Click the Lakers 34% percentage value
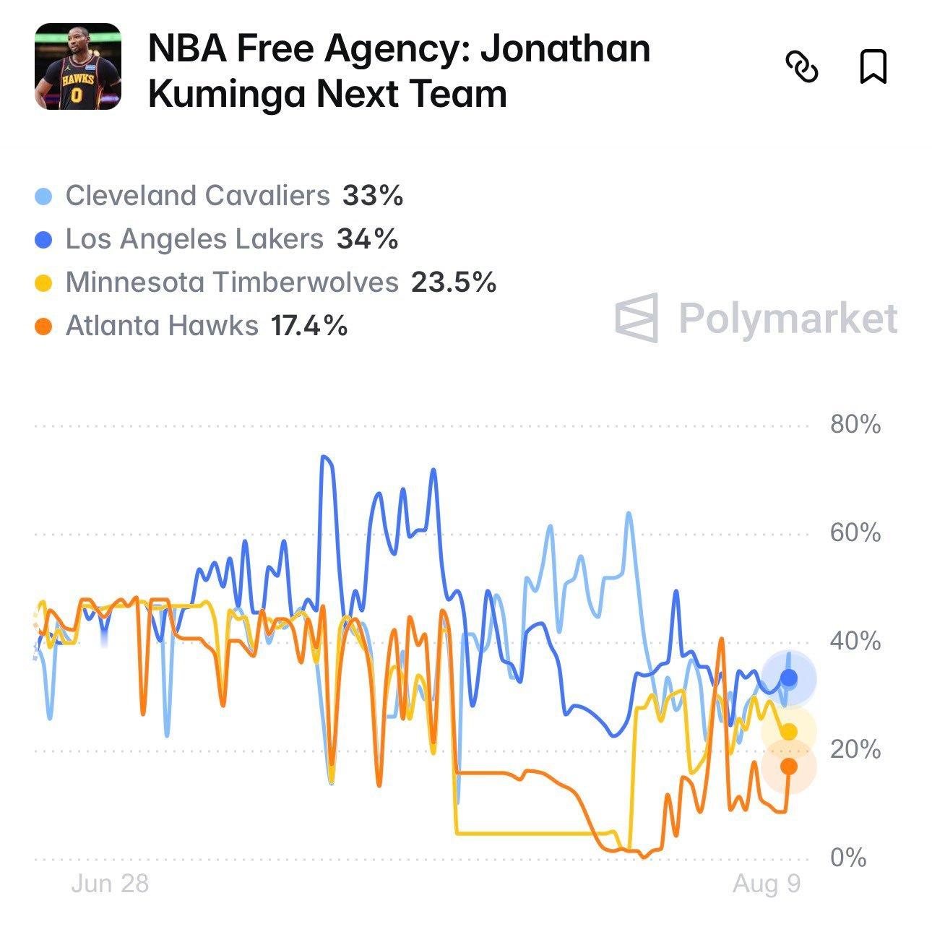Viewport: 932px width, 937px height. [368, 239]
